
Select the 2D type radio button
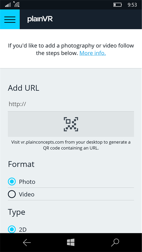(12, 230)
